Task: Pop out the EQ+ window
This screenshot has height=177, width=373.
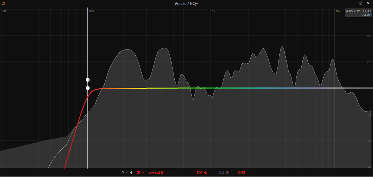Action: (x=361, y=3)
